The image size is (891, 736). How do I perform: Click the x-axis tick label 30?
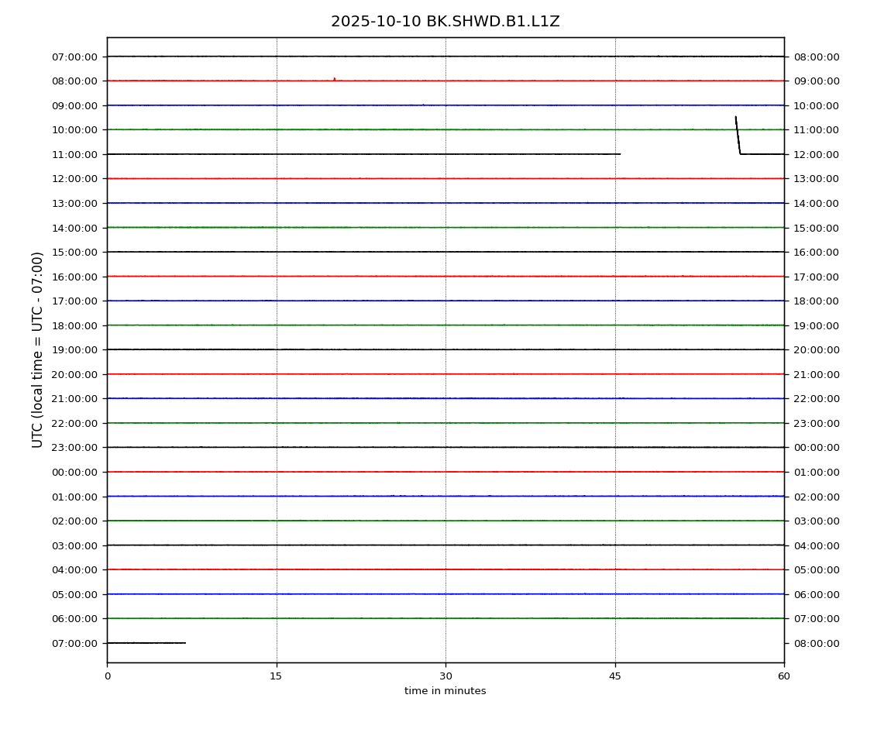(x=445, y=676)
